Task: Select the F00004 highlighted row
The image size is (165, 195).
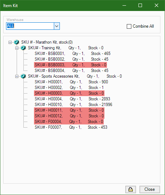Action: pos(69,122)
